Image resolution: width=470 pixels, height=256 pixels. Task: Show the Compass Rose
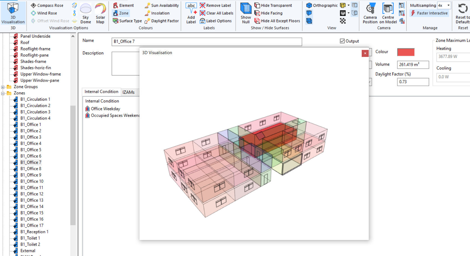[47, 5]
